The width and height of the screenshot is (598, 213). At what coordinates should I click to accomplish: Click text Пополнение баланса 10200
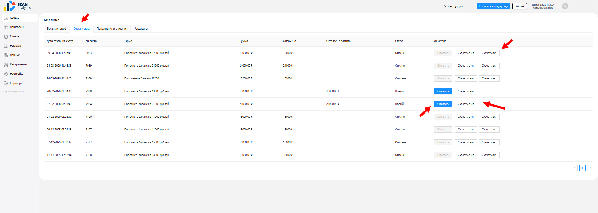pyautogui.click(x=141, y=78)
